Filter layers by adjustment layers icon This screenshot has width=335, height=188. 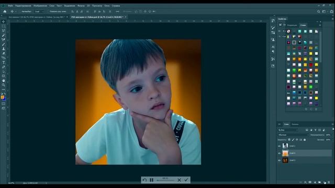pyautogui.click(x=311, y=130)
